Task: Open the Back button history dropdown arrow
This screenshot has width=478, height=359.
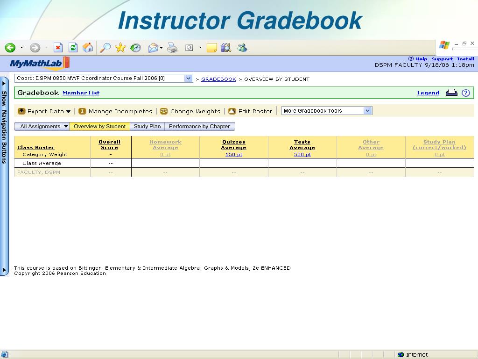Action: click(21, 48)
